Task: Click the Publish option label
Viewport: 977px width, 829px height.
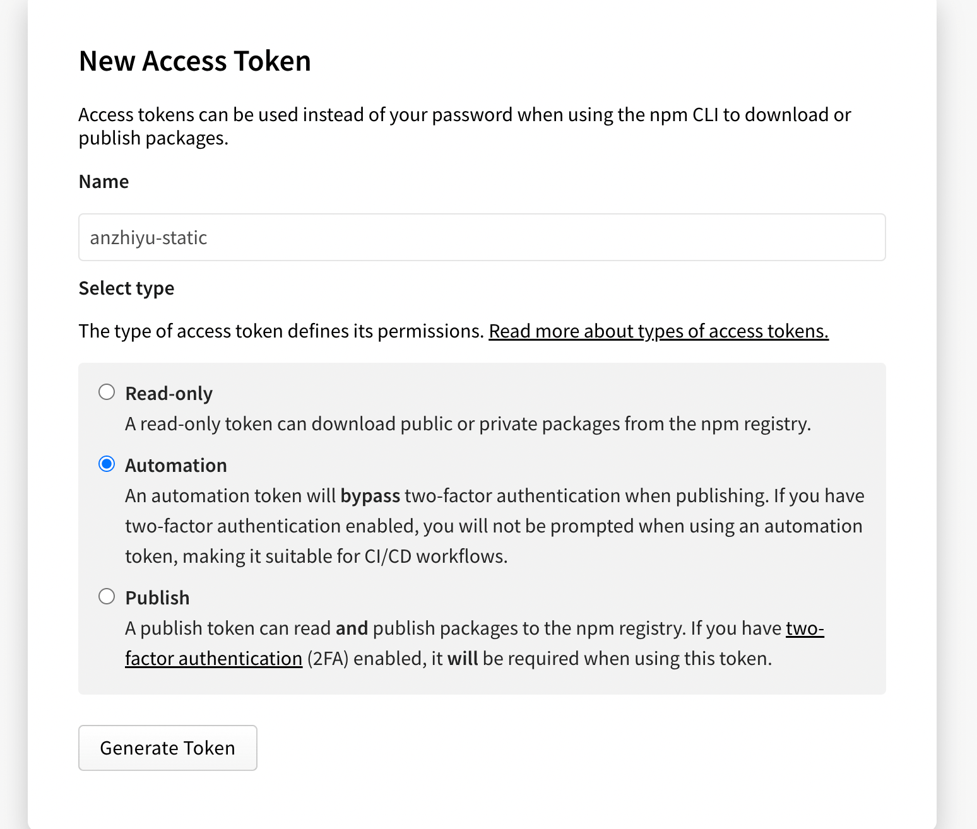Action: 157,597
